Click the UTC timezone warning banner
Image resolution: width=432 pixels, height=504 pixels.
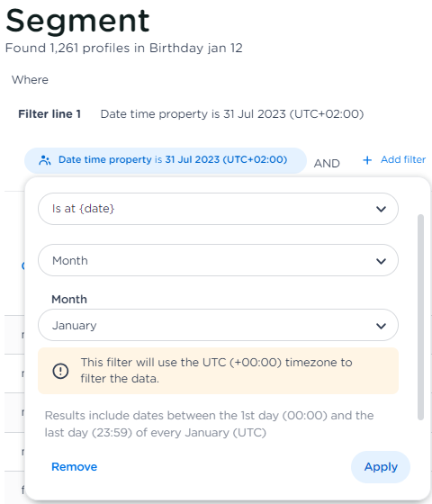(218, 371)
